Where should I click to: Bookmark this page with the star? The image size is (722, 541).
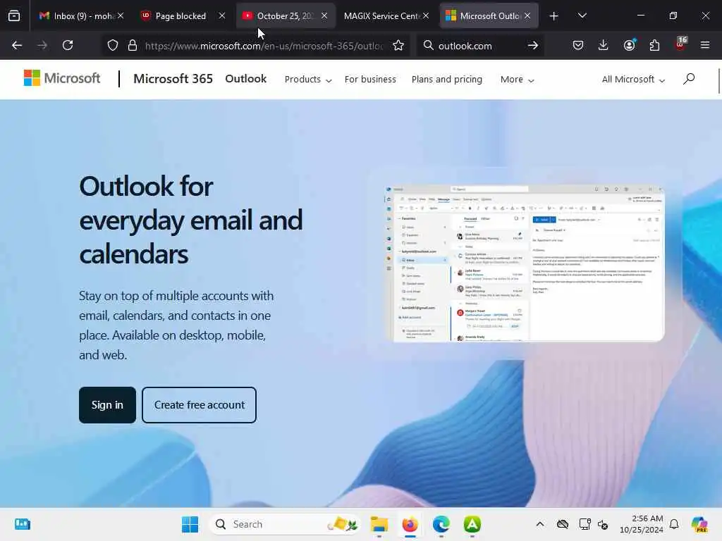click(x=398, y=46)
